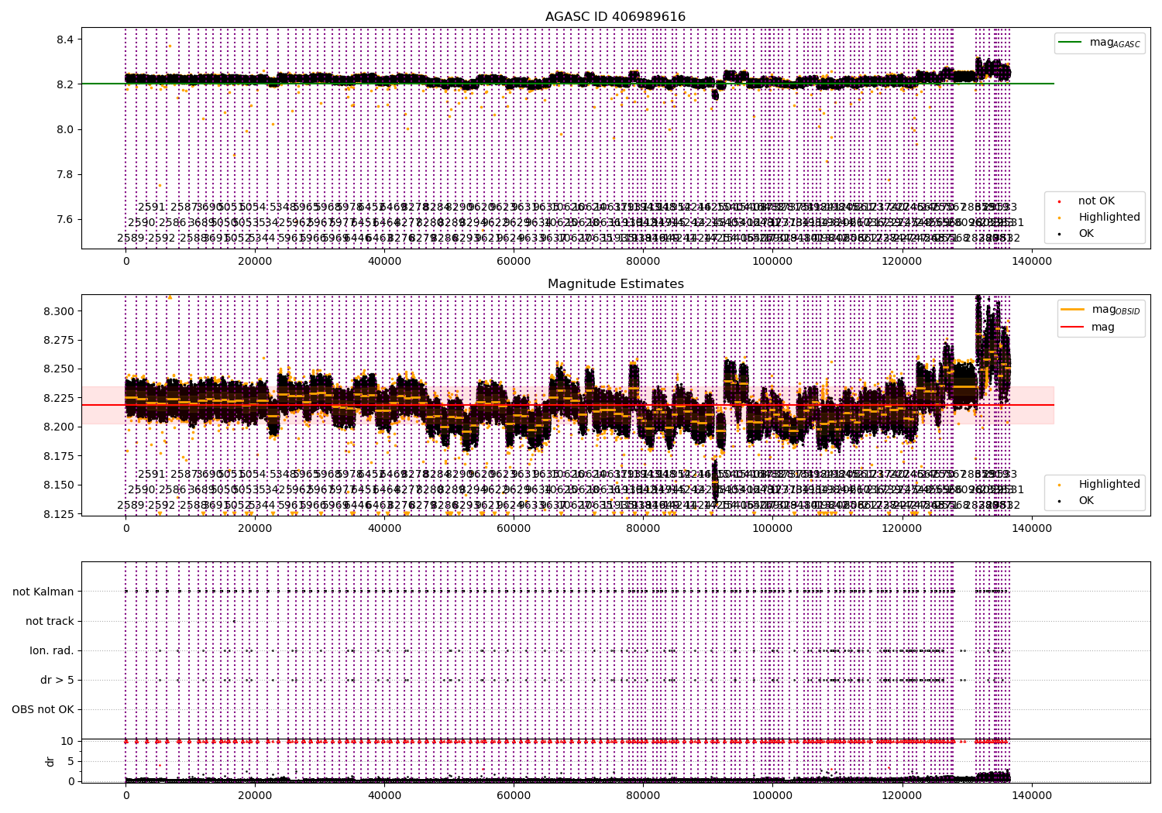1162x813 pixels.
Task: Click "not OK" in the AGASC plot legend
Action: coord(1096,201)
